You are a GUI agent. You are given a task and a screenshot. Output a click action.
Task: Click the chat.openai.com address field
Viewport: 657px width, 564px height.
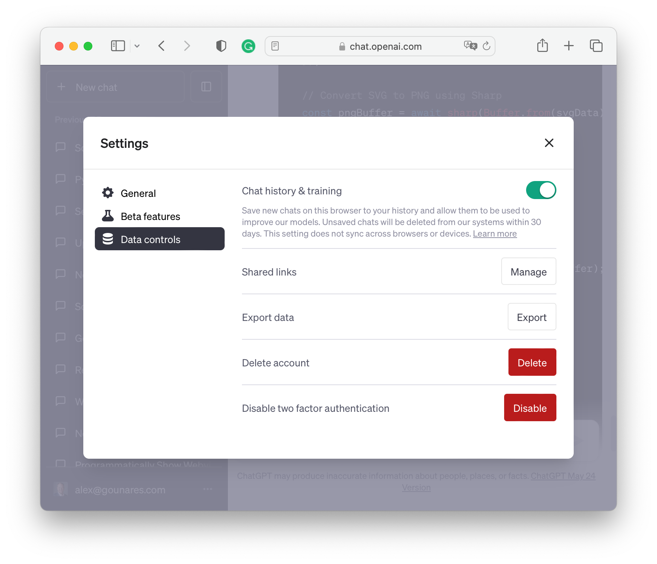click(x=380, y=46)
